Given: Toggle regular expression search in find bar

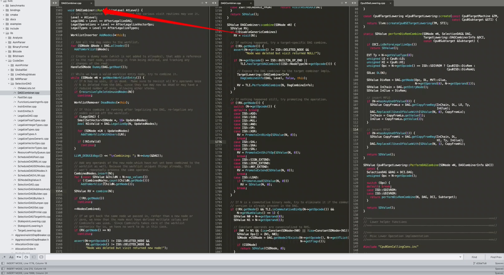Looking at the screenshot, I should pyautogui.click(x=4, y=257).
